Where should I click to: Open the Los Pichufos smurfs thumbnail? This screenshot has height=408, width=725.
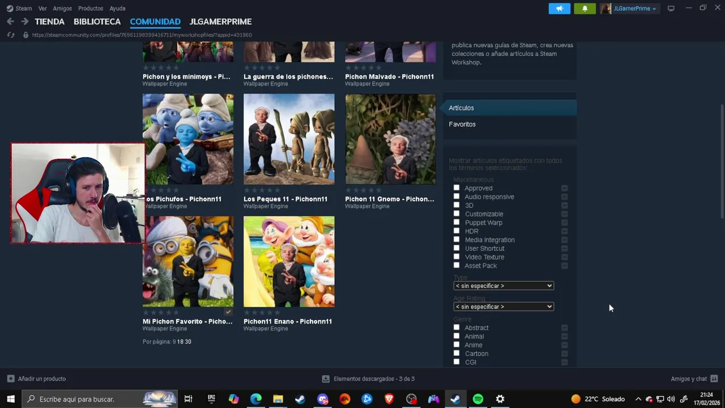(189, 139)
